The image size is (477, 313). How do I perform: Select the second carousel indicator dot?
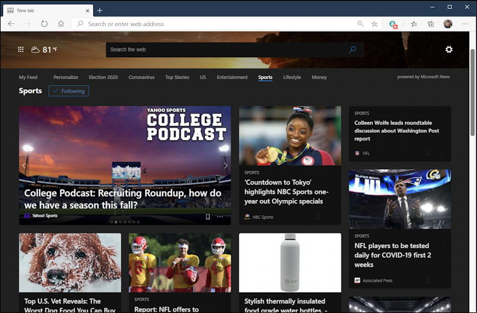tap(116, 222)
